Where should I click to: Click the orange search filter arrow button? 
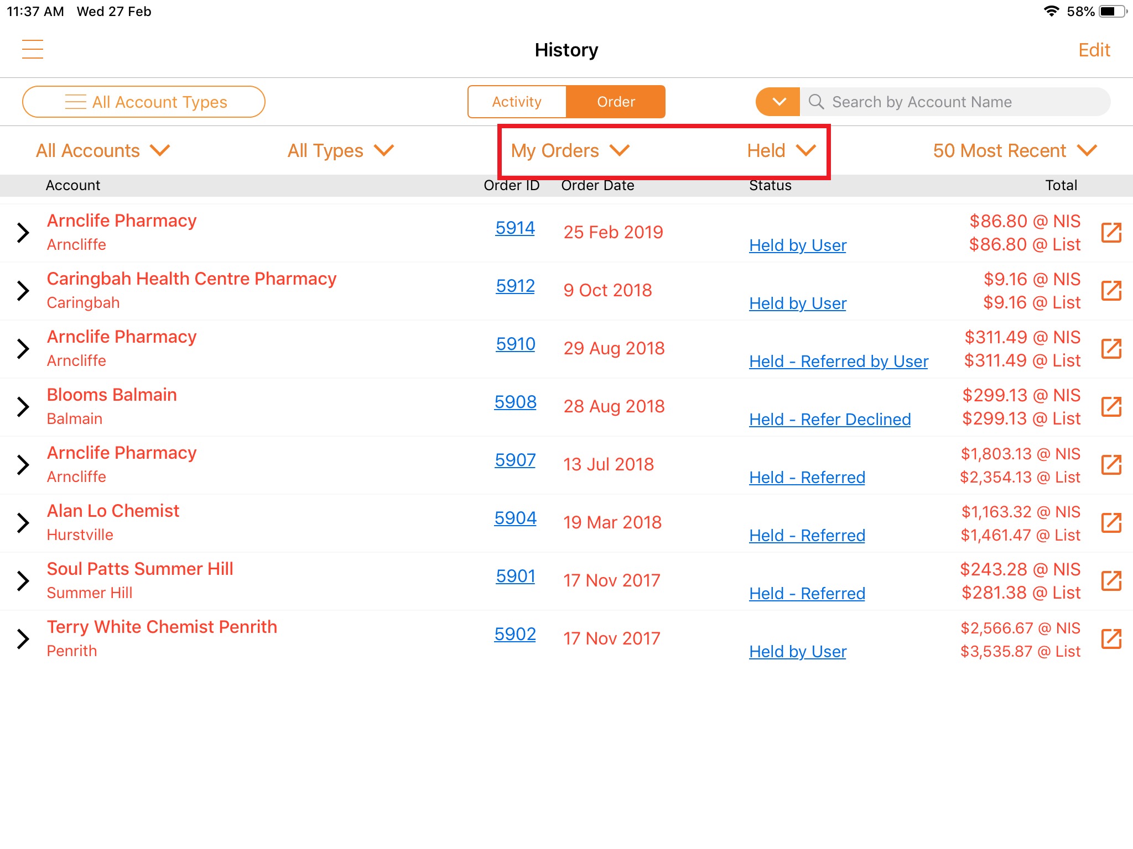pyautogui.click(x=778, y=102)
